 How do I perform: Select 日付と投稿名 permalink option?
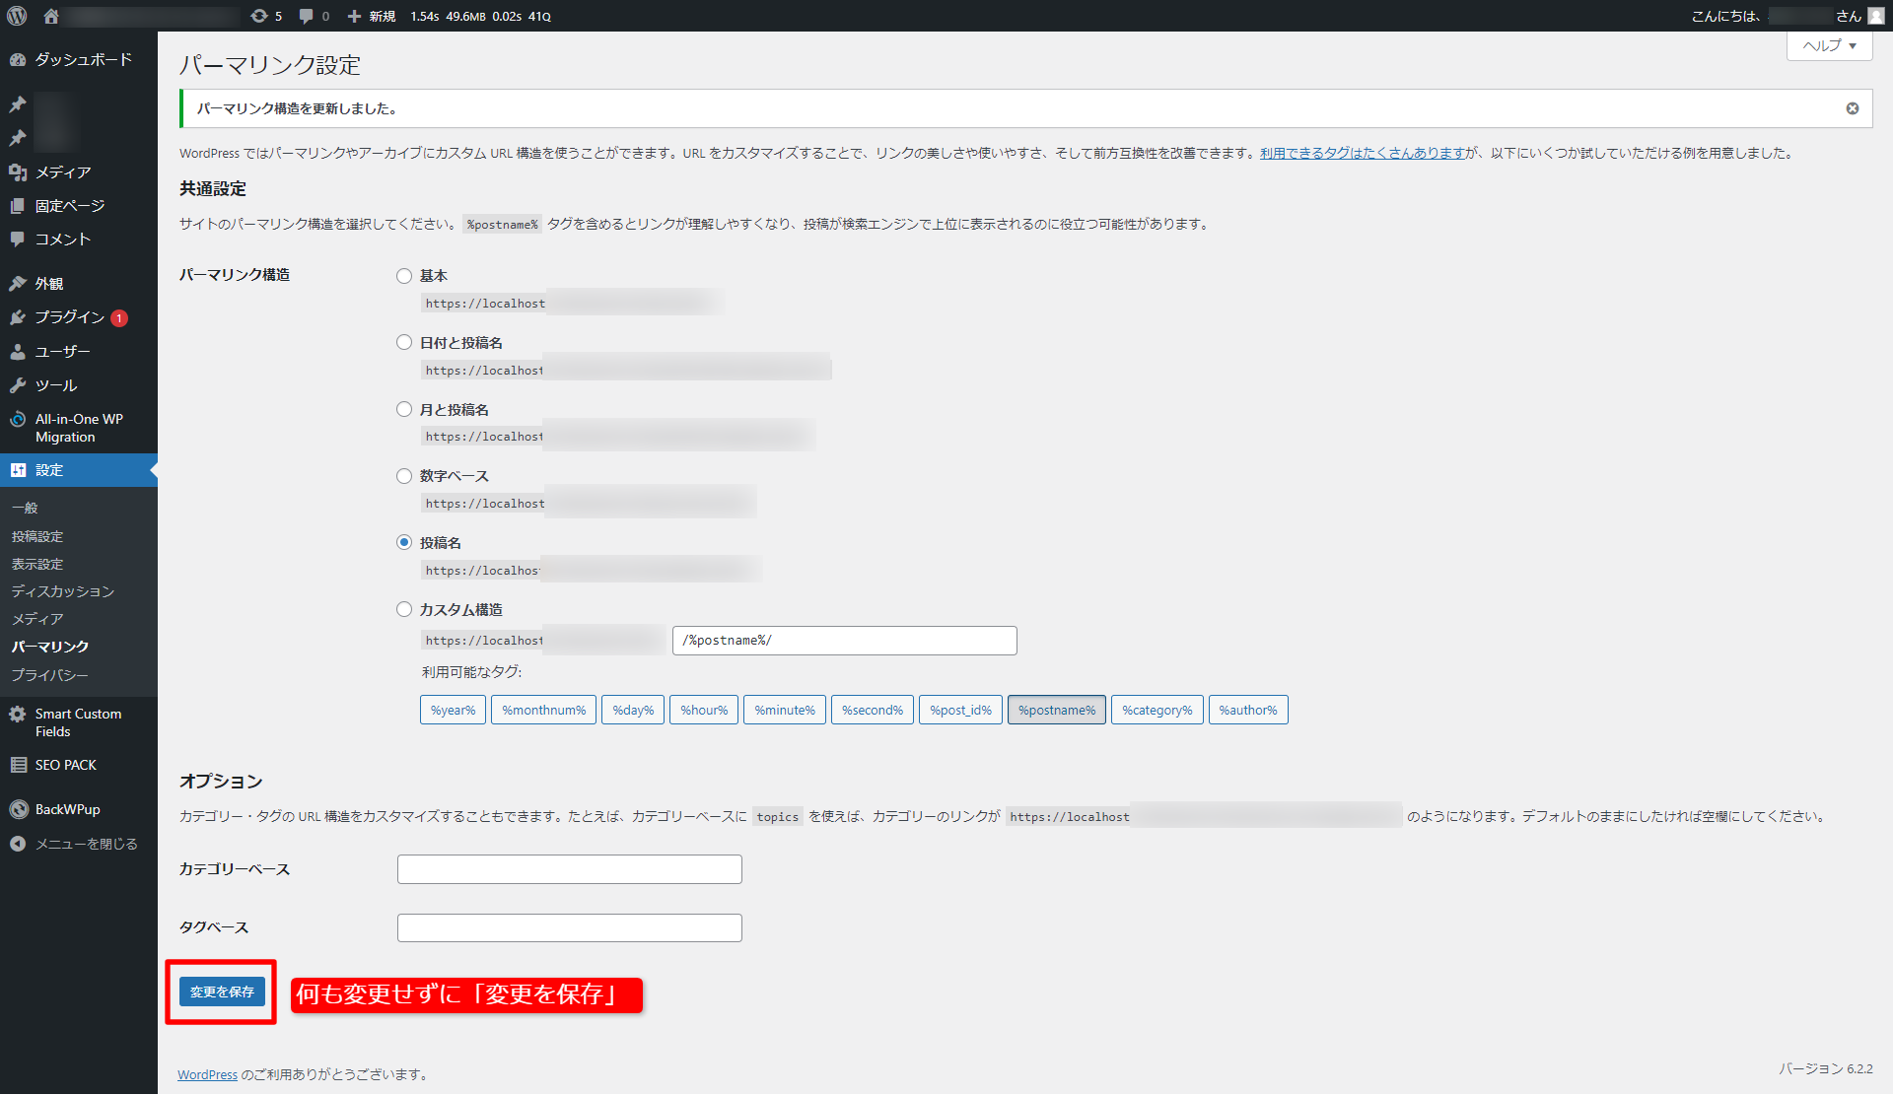(x=404, y=343)
